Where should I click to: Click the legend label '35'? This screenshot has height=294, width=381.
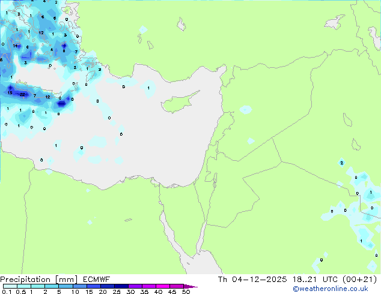click(x=144, y=292)
